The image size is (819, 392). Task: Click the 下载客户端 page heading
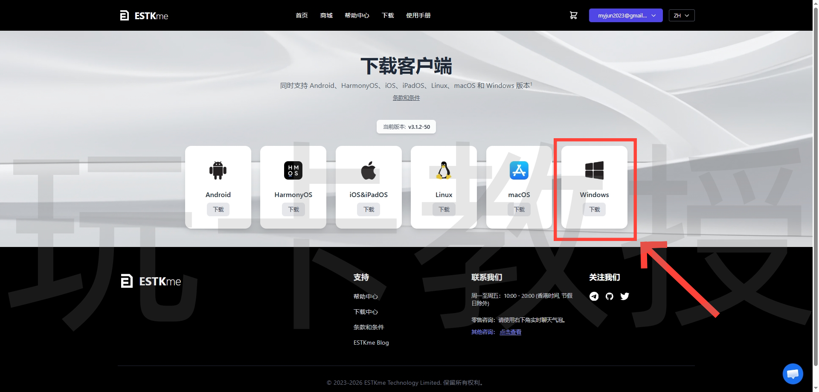coord(406,66)
